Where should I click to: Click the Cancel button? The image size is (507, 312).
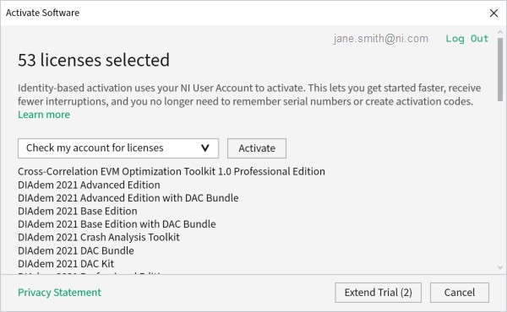pos(459,293)
